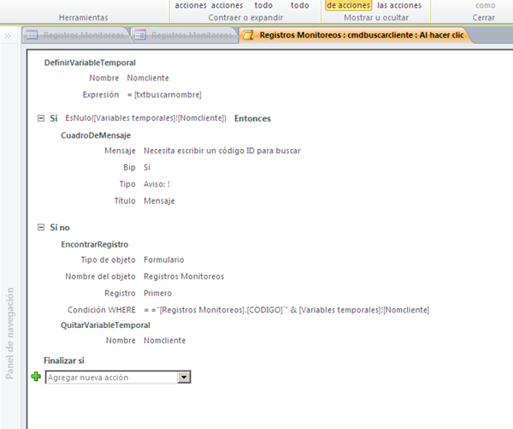Click the 'Tipo de objeto' field label

click(109, 260)
